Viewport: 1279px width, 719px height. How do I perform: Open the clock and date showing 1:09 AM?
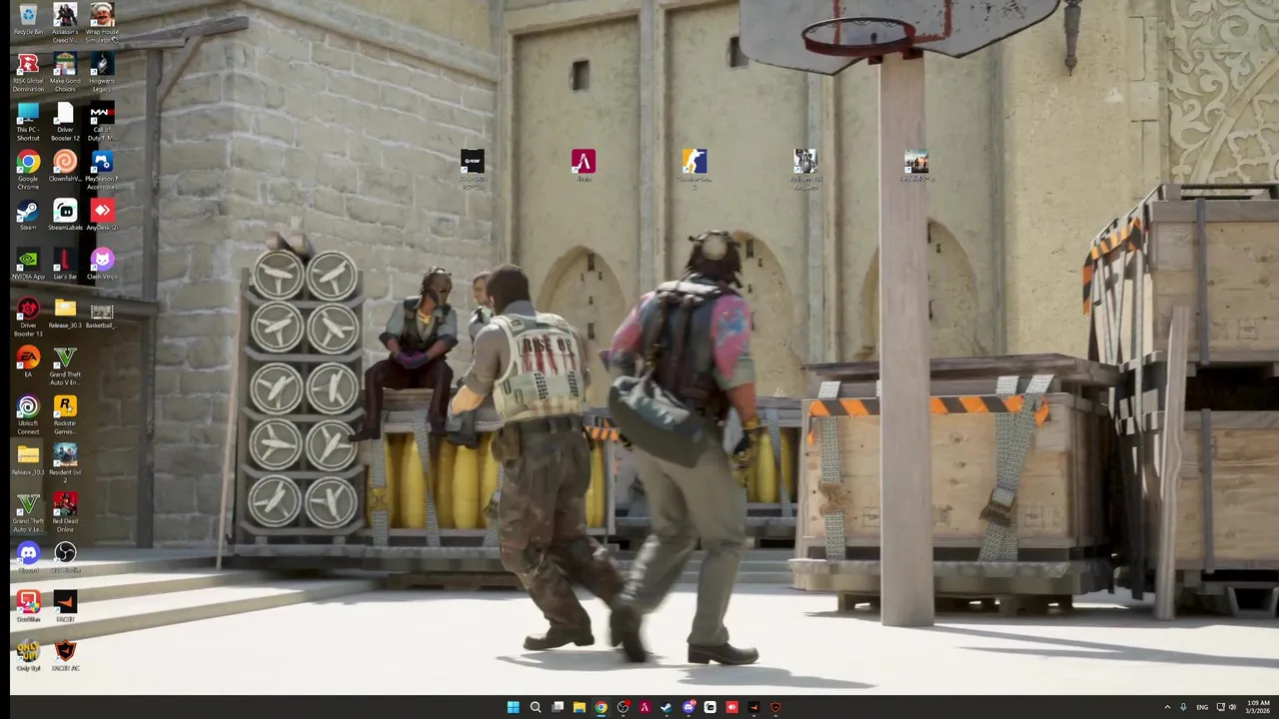coord(1258,707)
